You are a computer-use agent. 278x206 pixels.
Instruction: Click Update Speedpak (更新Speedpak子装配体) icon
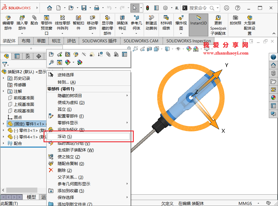pos(218,18)
